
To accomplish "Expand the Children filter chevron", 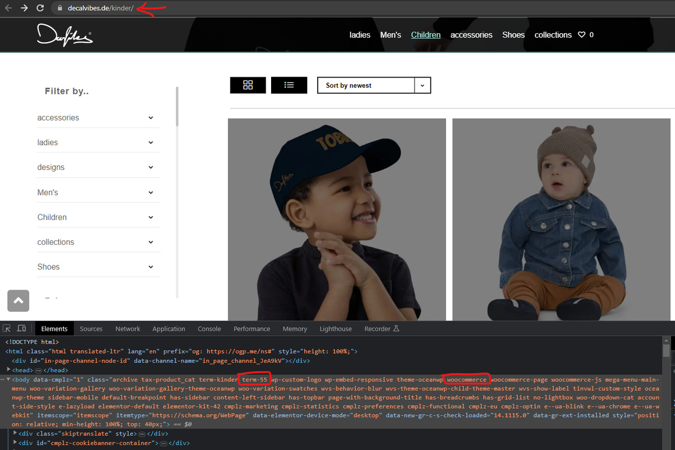I will coord(151,217).
